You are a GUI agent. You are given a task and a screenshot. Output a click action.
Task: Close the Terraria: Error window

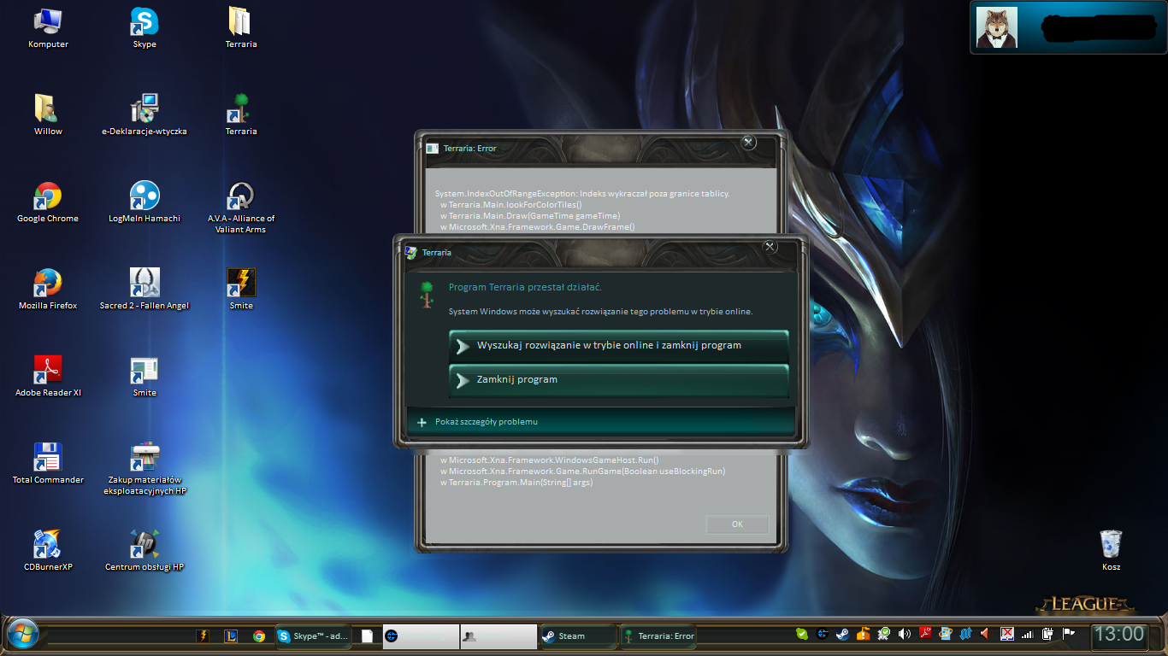(x=748, y=142)
